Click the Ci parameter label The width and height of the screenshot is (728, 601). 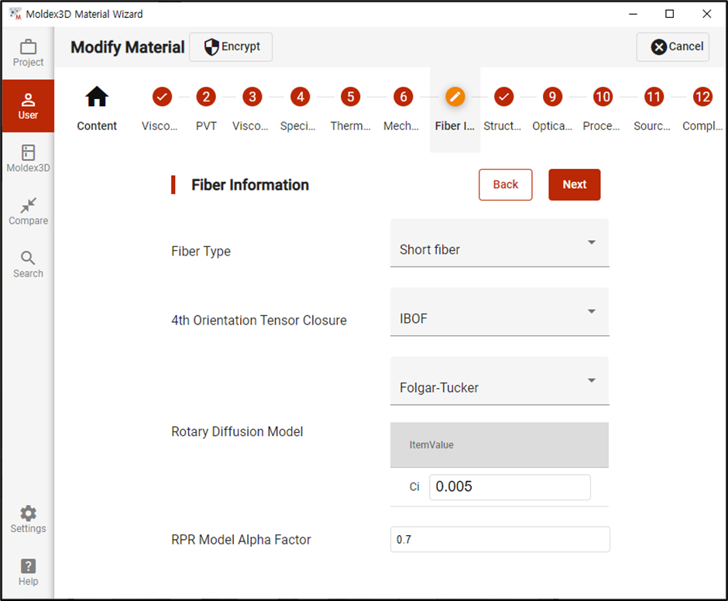[414, 486]
